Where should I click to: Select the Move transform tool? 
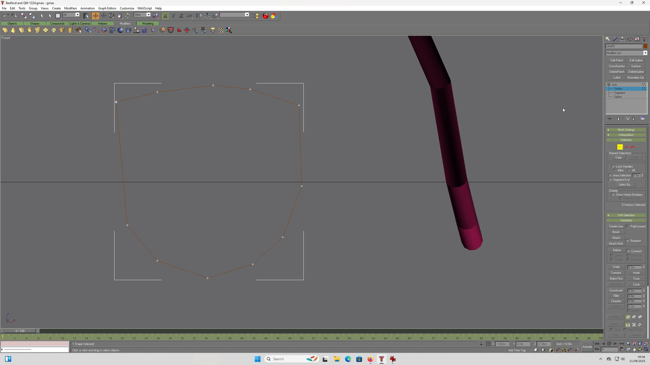(x=95, y=16)
